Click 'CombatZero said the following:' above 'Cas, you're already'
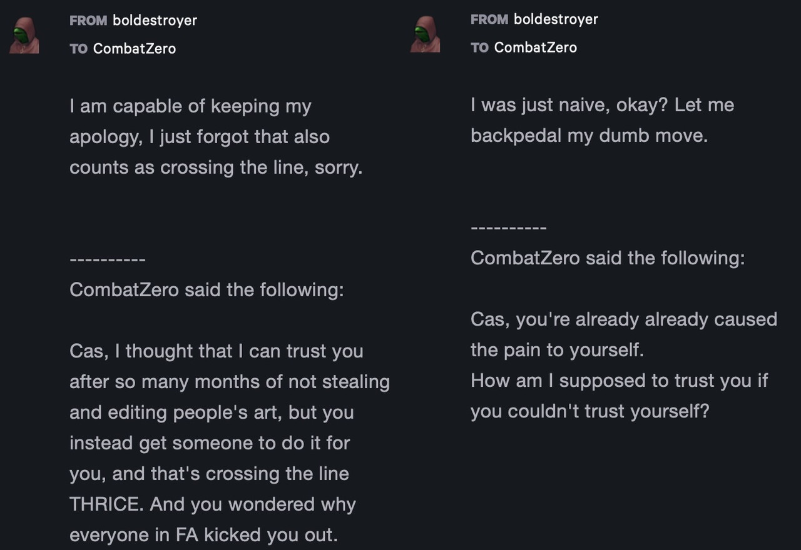The image size is (801, 550). click(x=608, y=258)
